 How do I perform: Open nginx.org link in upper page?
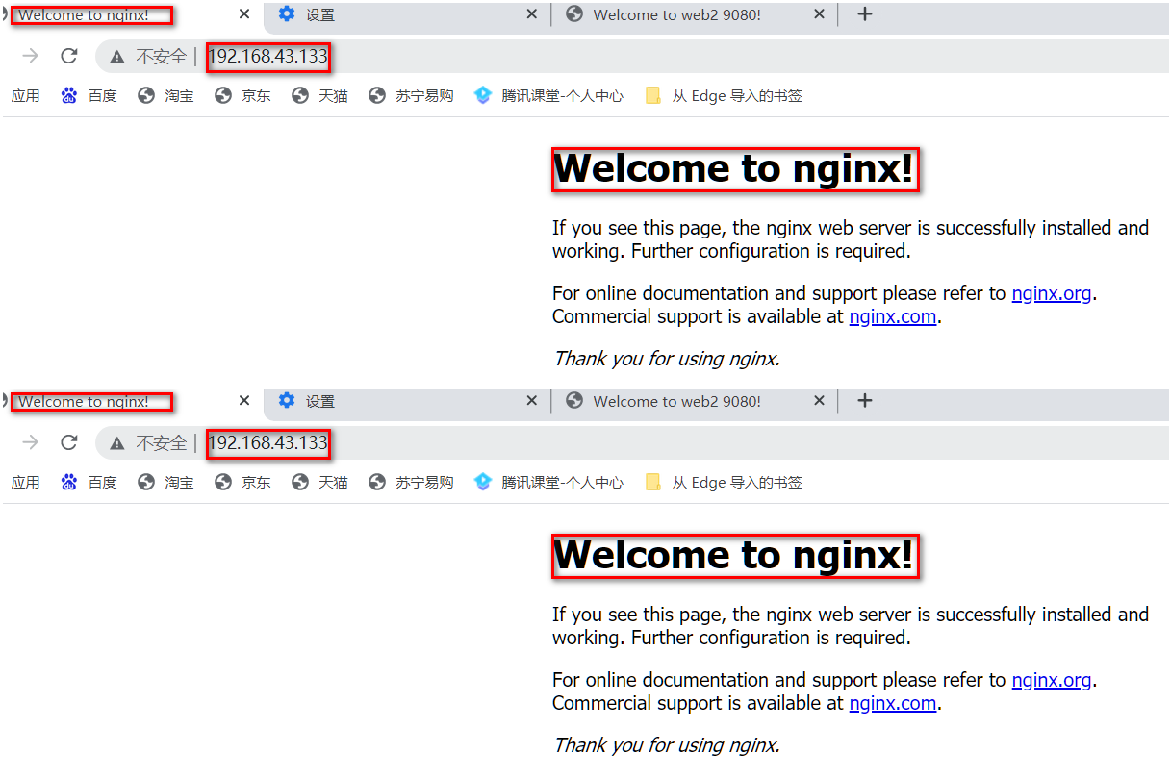click(x=1052, y=293)
